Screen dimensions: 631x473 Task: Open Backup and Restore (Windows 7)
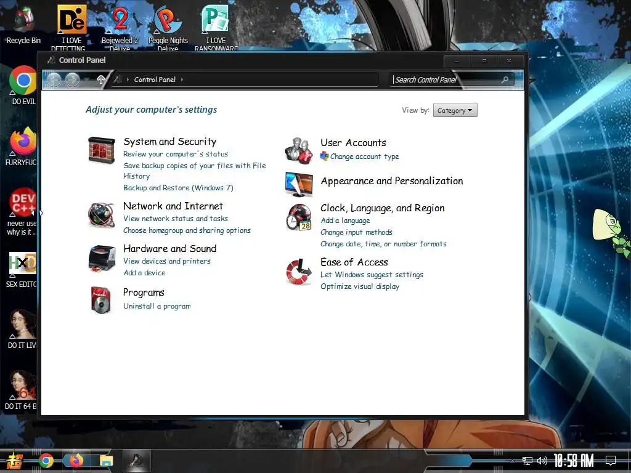coord(178,188)
